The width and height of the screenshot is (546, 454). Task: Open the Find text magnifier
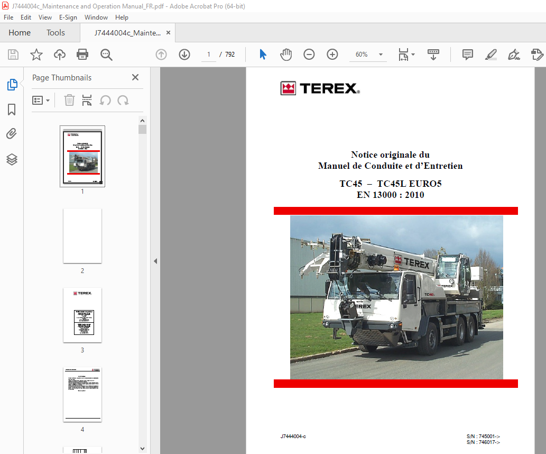pyautogui.click(x=106, y=55)
